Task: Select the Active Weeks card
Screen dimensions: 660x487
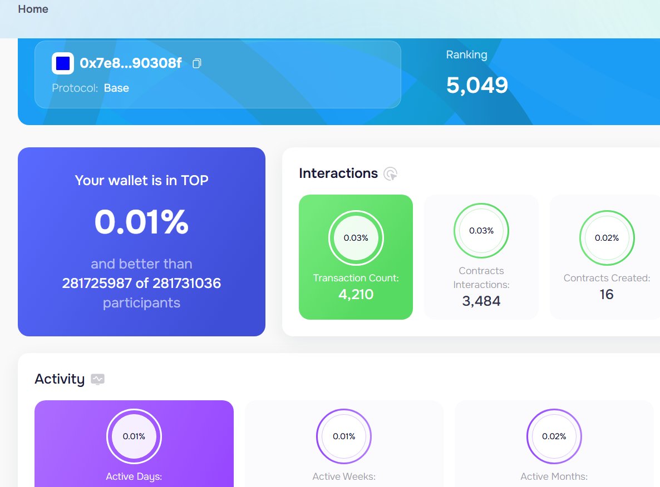Action: pos(344,444)
